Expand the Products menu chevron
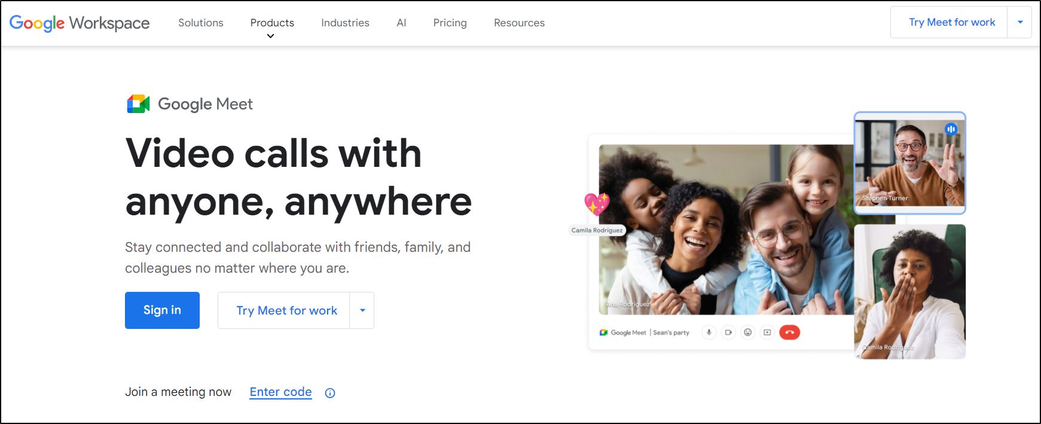This screenshot has width=1041, height=424. pyautogui.click(x=270, y=36)
